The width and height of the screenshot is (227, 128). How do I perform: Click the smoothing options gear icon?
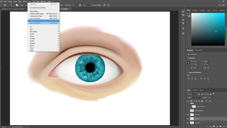[80, 5]
